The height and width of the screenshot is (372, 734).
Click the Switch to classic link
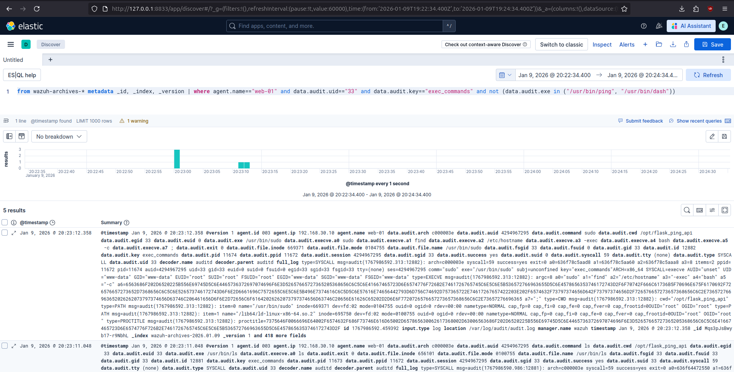561,44
